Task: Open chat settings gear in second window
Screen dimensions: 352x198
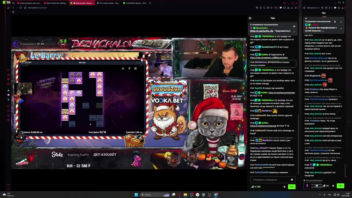Action: point(333,186)
